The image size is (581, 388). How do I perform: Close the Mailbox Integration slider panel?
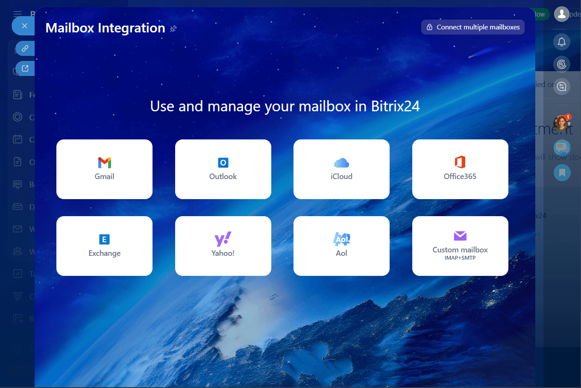(24, 26)
